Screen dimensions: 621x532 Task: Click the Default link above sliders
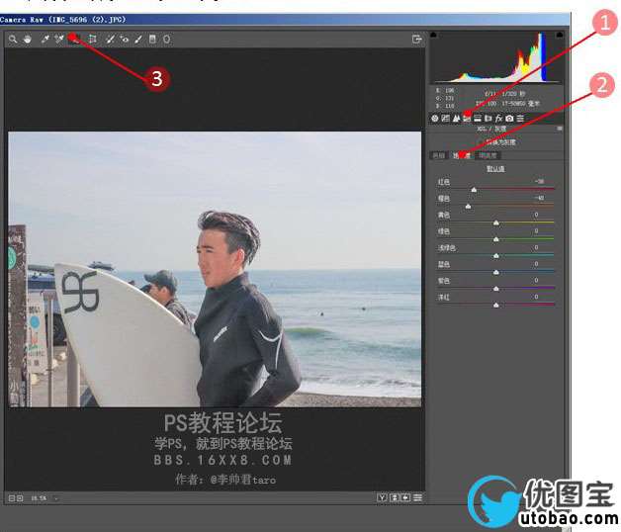(x=495, y=169)
